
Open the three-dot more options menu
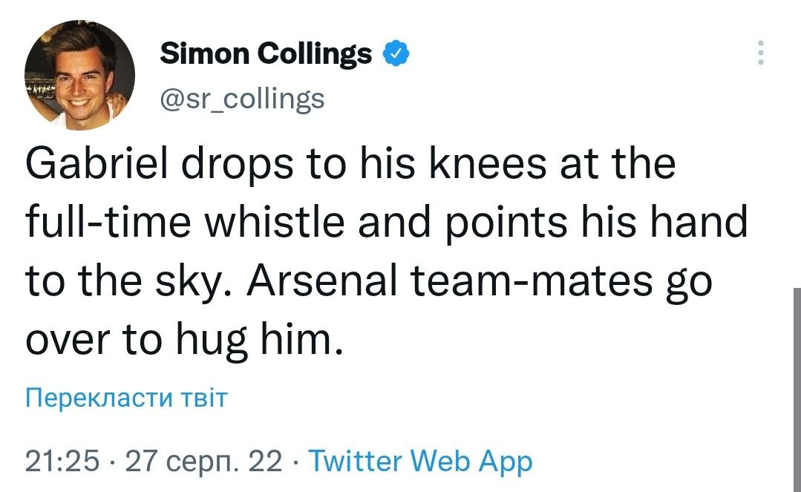point(759,53)
